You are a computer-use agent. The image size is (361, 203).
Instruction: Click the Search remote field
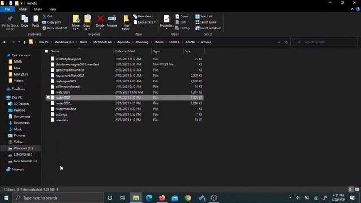(326, 42)
